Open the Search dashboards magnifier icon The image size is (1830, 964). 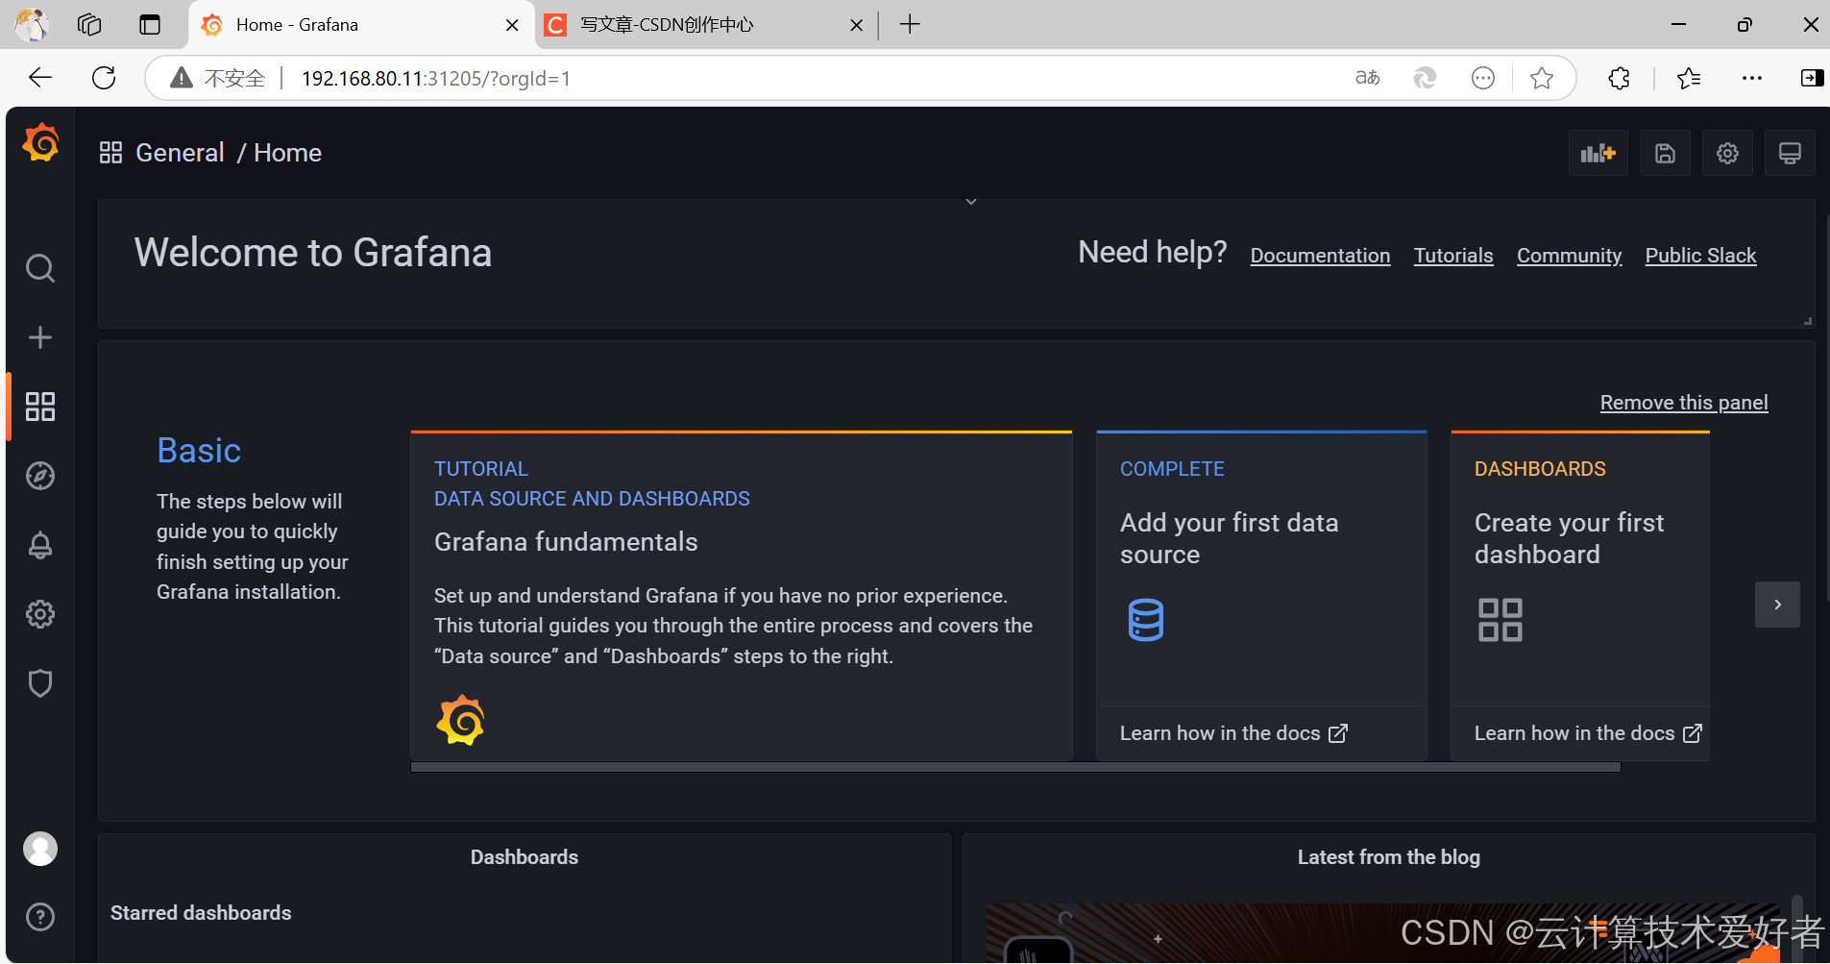[x=40, y=268]
